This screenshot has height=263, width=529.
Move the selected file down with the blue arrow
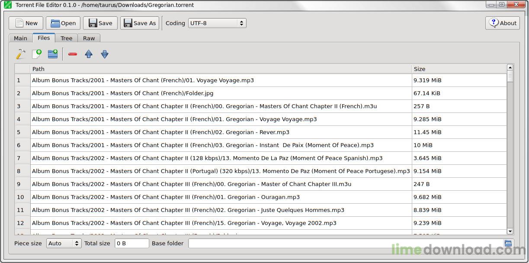pos(104,54)
